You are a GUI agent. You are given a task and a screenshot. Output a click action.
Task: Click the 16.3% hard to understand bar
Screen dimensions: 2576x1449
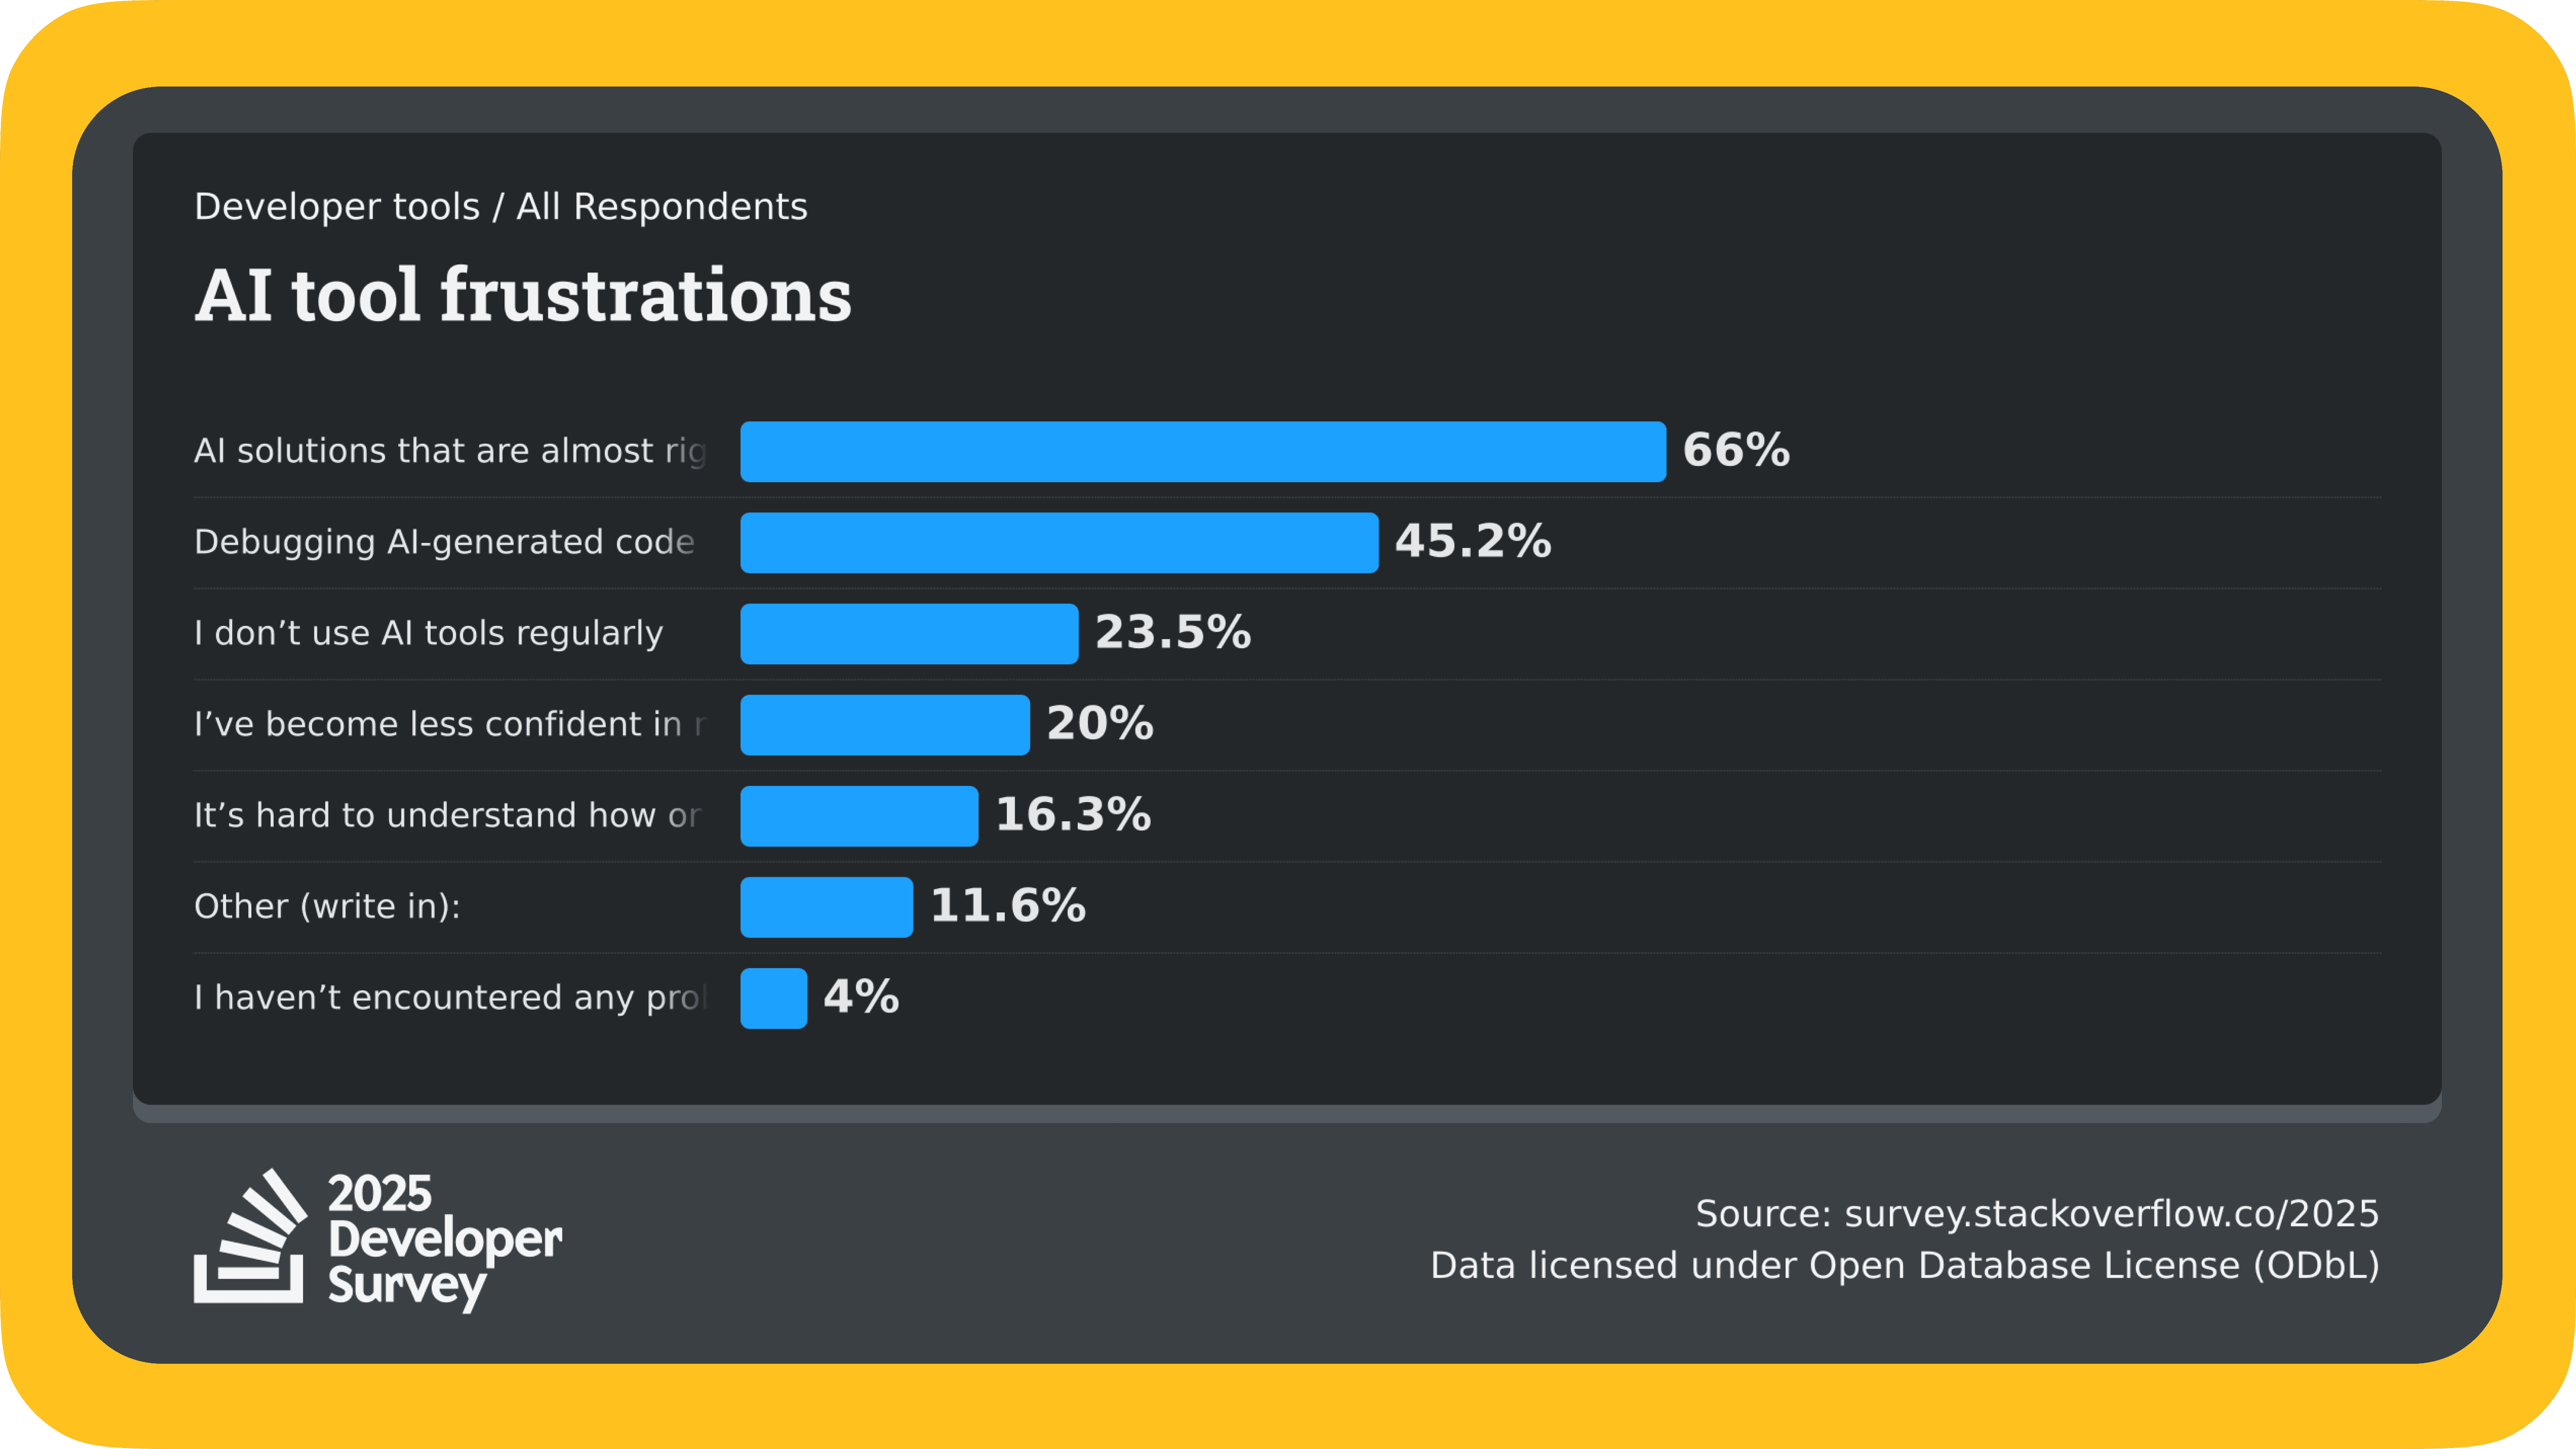tap(859, 816)
